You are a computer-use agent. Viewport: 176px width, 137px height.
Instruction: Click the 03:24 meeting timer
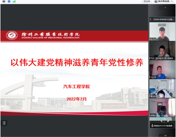coord(147,2)
